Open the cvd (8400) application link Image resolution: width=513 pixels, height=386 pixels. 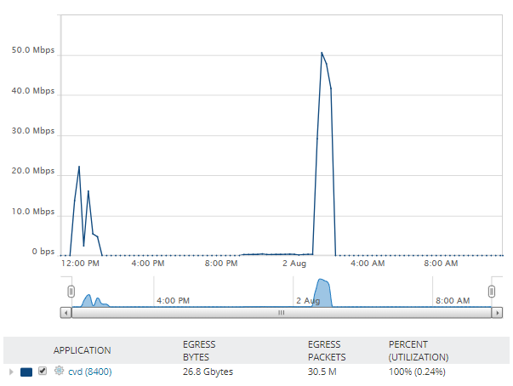pos(90,372)
